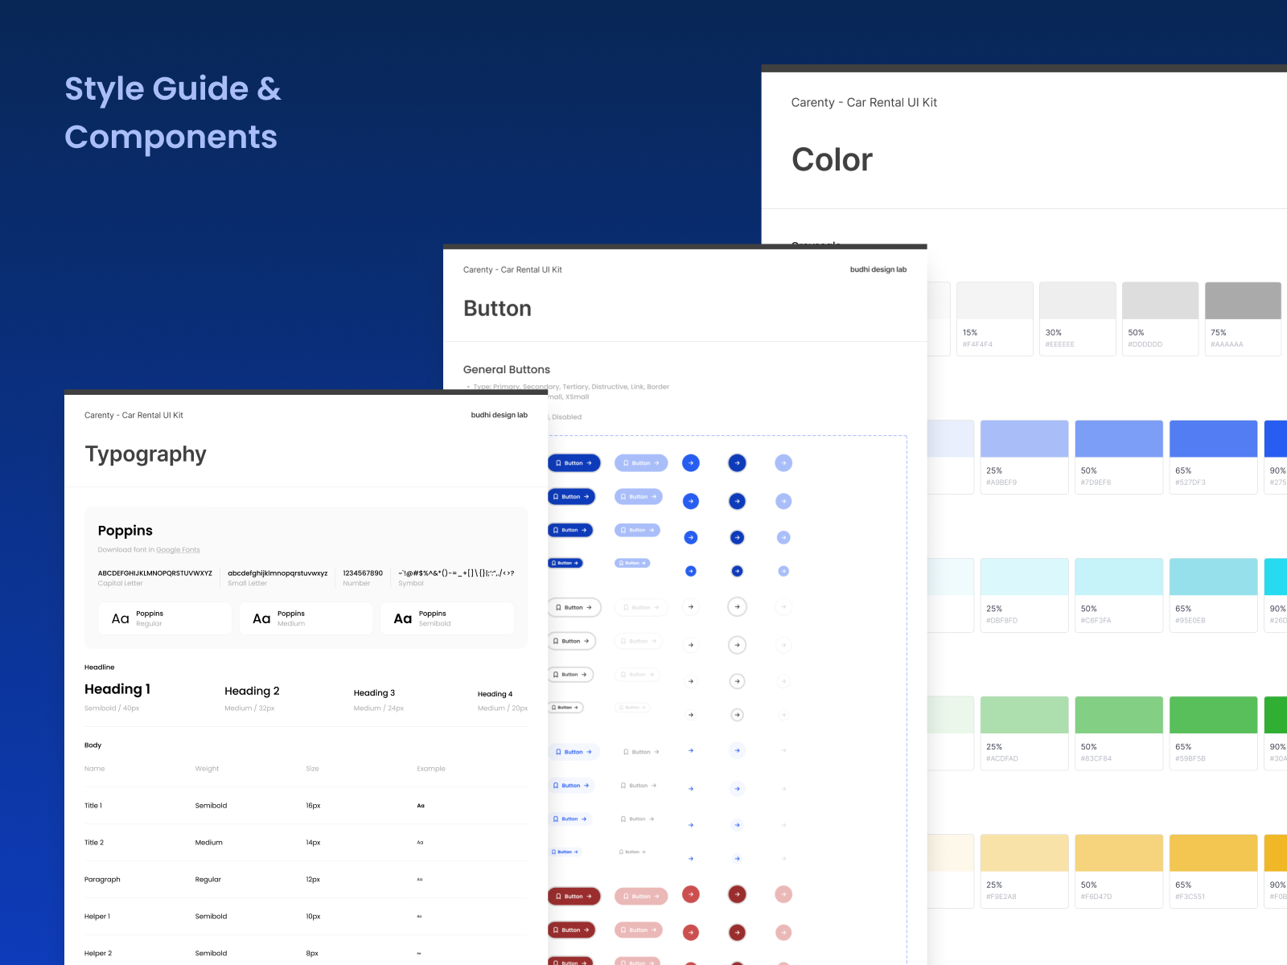This screenshot has width=1287, height=965.
Task: Click the largest faded light-blue "Button" pill
Action: pyautogui.click(x=641, y=463)
